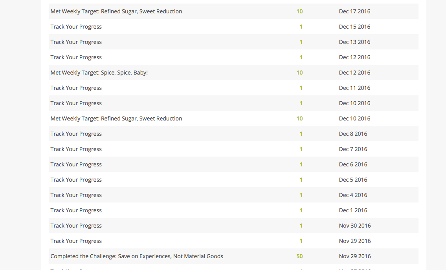
Task: Click the 1 point value for Nov 30 2016
Action: point(301,226)
